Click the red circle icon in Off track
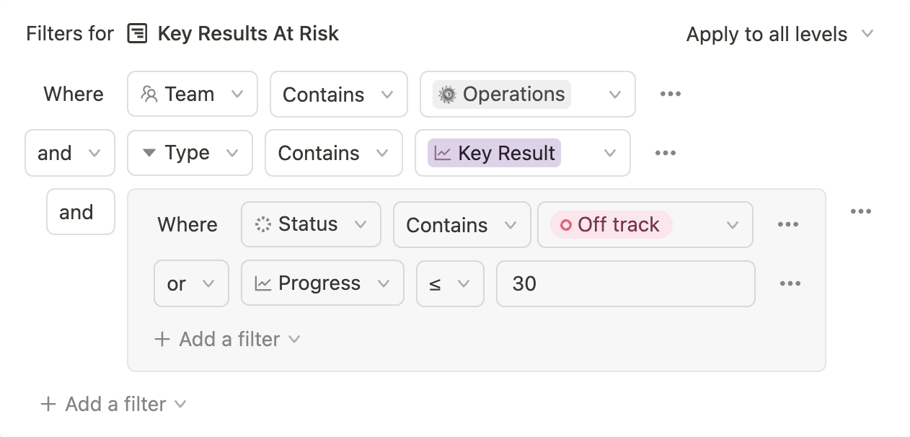 [566, 225]
